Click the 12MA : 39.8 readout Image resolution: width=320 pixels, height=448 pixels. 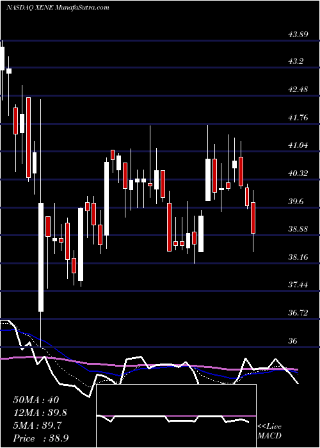(40, 413)
